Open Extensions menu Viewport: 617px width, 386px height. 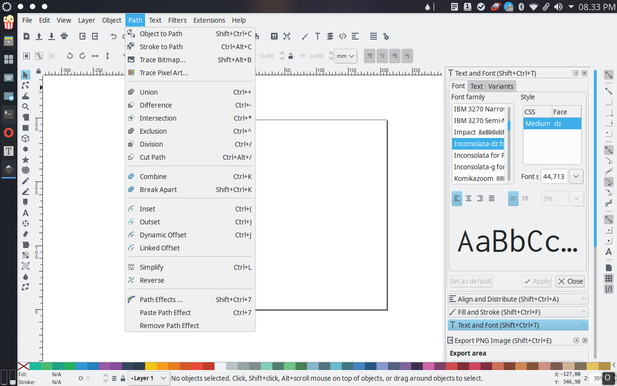209,20
